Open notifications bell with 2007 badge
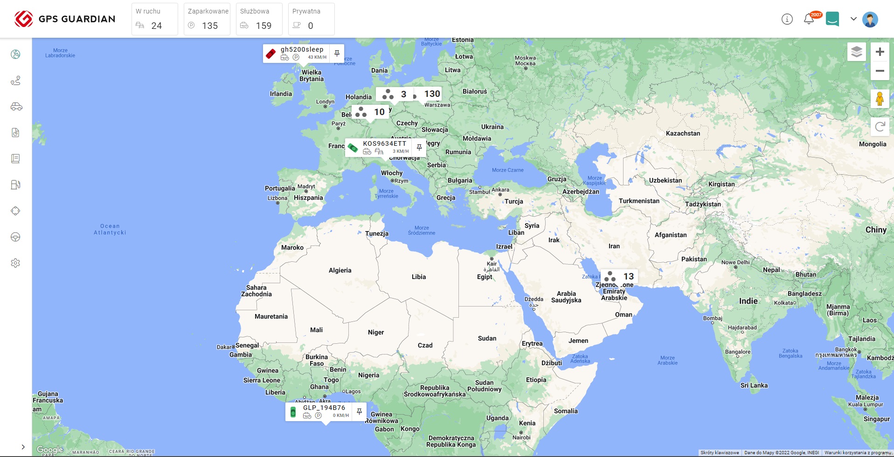 pos(810,19)
